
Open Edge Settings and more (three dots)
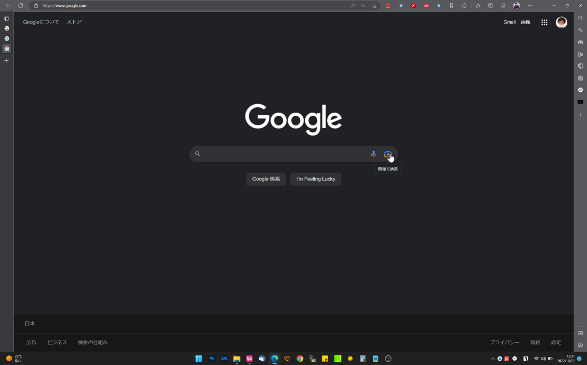point(529,6)
